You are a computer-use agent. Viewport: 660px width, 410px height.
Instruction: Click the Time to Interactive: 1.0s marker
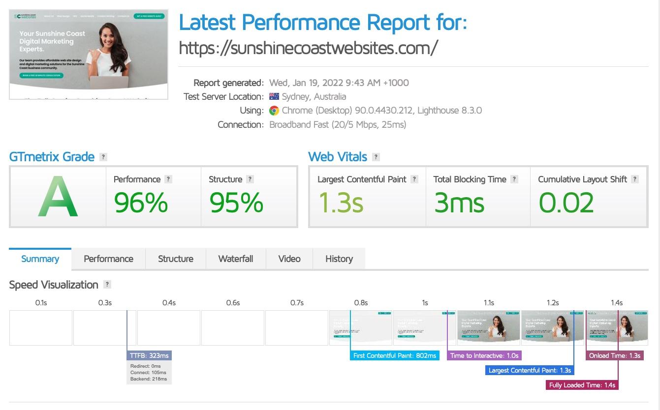coord(484,355)
